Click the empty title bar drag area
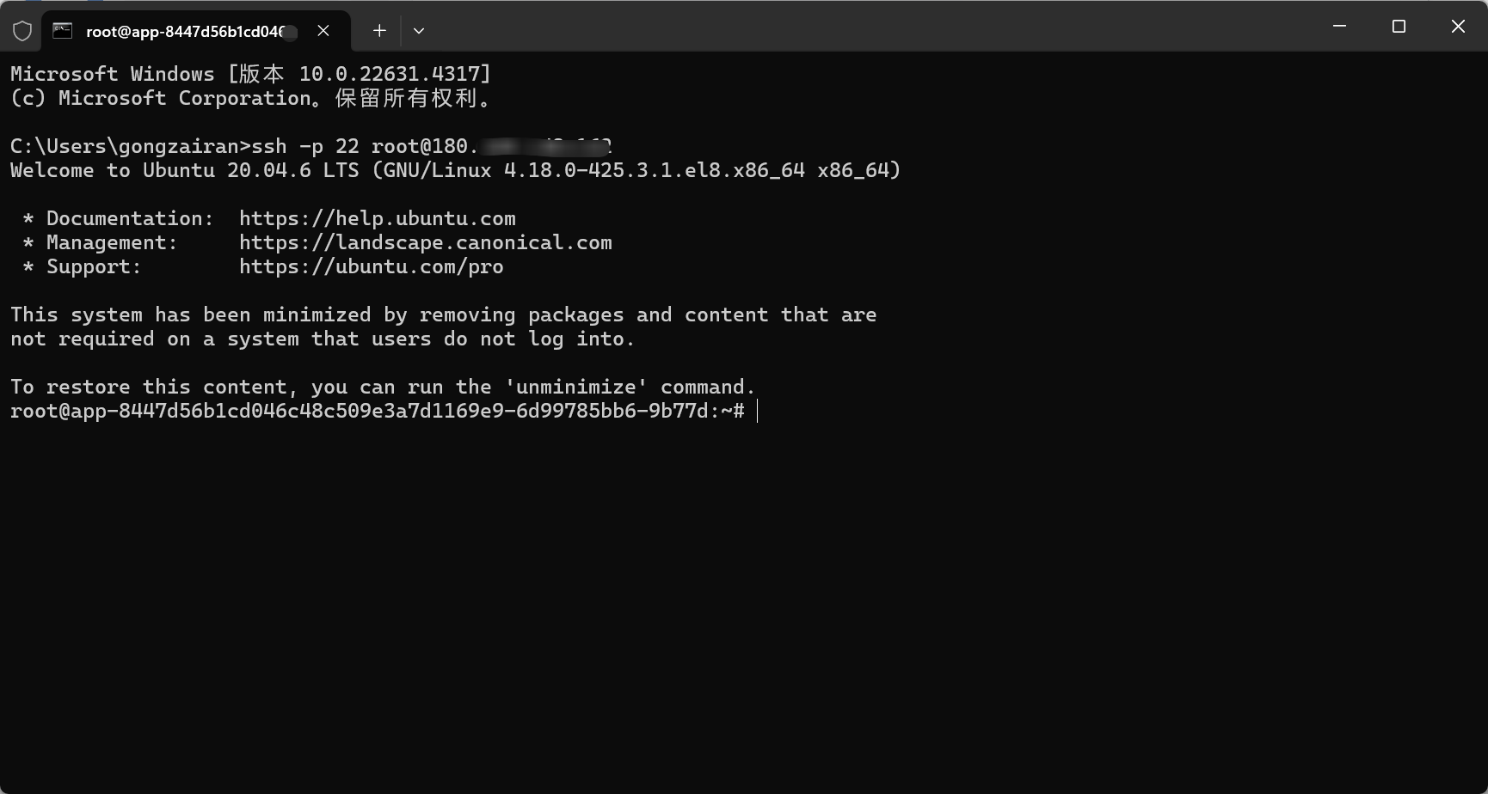 pyautogui.click(x=860, y=27)
